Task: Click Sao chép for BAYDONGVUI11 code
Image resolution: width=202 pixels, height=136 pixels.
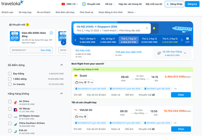Action: 46,50
